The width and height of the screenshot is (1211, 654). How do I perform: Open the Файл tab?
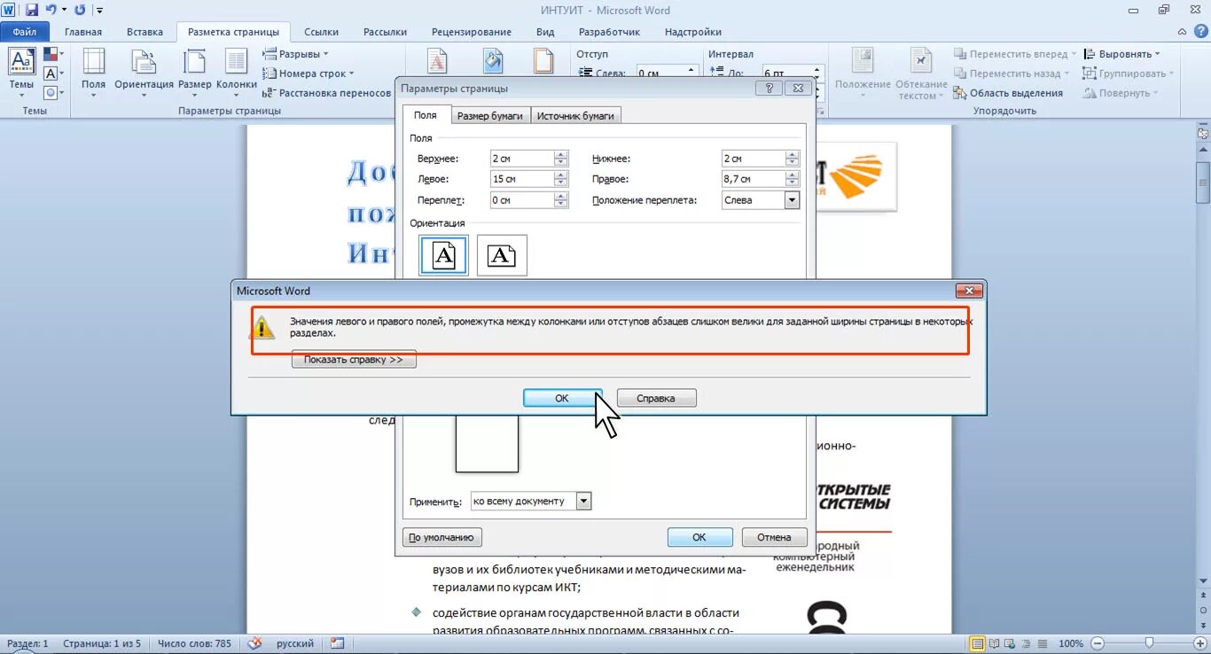pos(25,32)
